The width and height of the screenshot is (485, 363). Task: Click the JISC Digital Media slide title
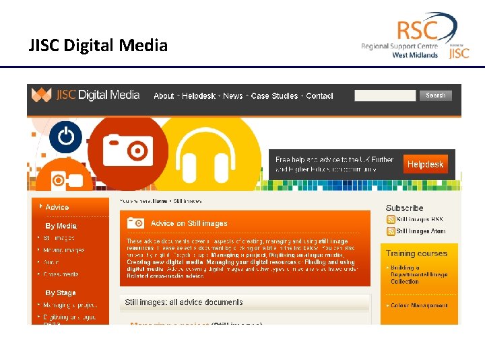click(98, 46)
